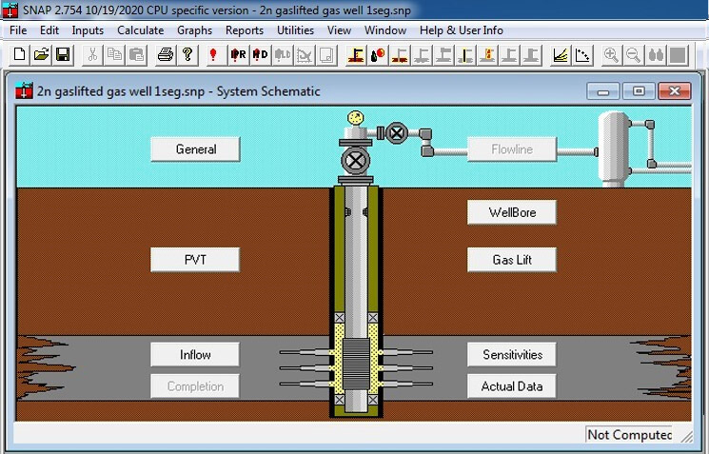Click the zoom in magnifier icon

tap(611, 55)
